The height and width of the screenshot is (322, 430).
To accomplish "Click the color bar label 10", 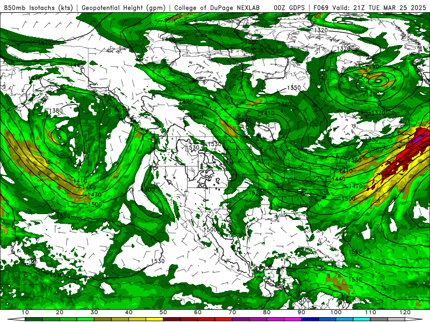I will click(25, 312).
